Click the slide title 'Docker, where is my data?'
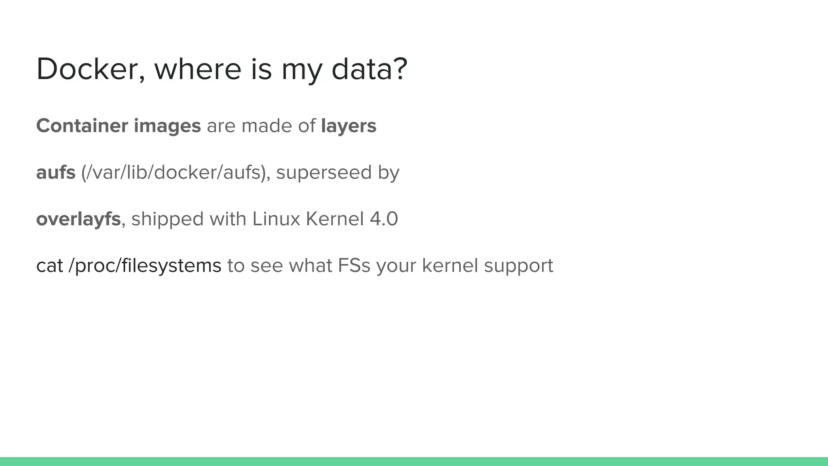The width and height of the screenshot is (828, 466). (x=222, y=70)
